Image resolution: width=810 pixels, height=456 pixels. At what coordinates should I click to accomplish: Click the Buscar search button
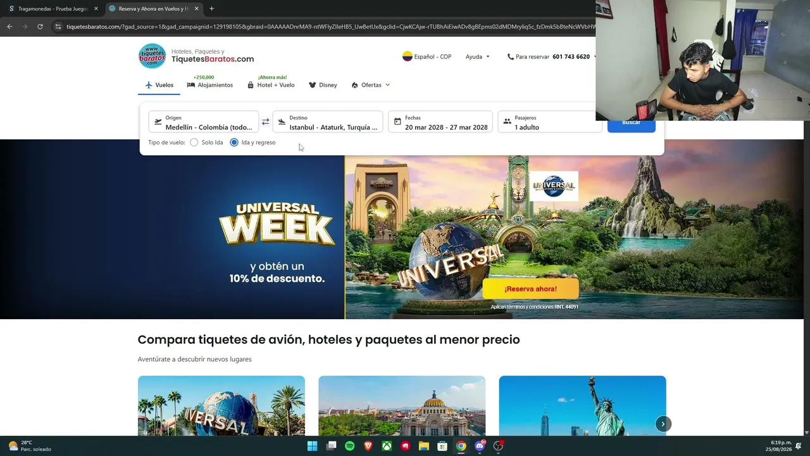[x=631, y=122]
